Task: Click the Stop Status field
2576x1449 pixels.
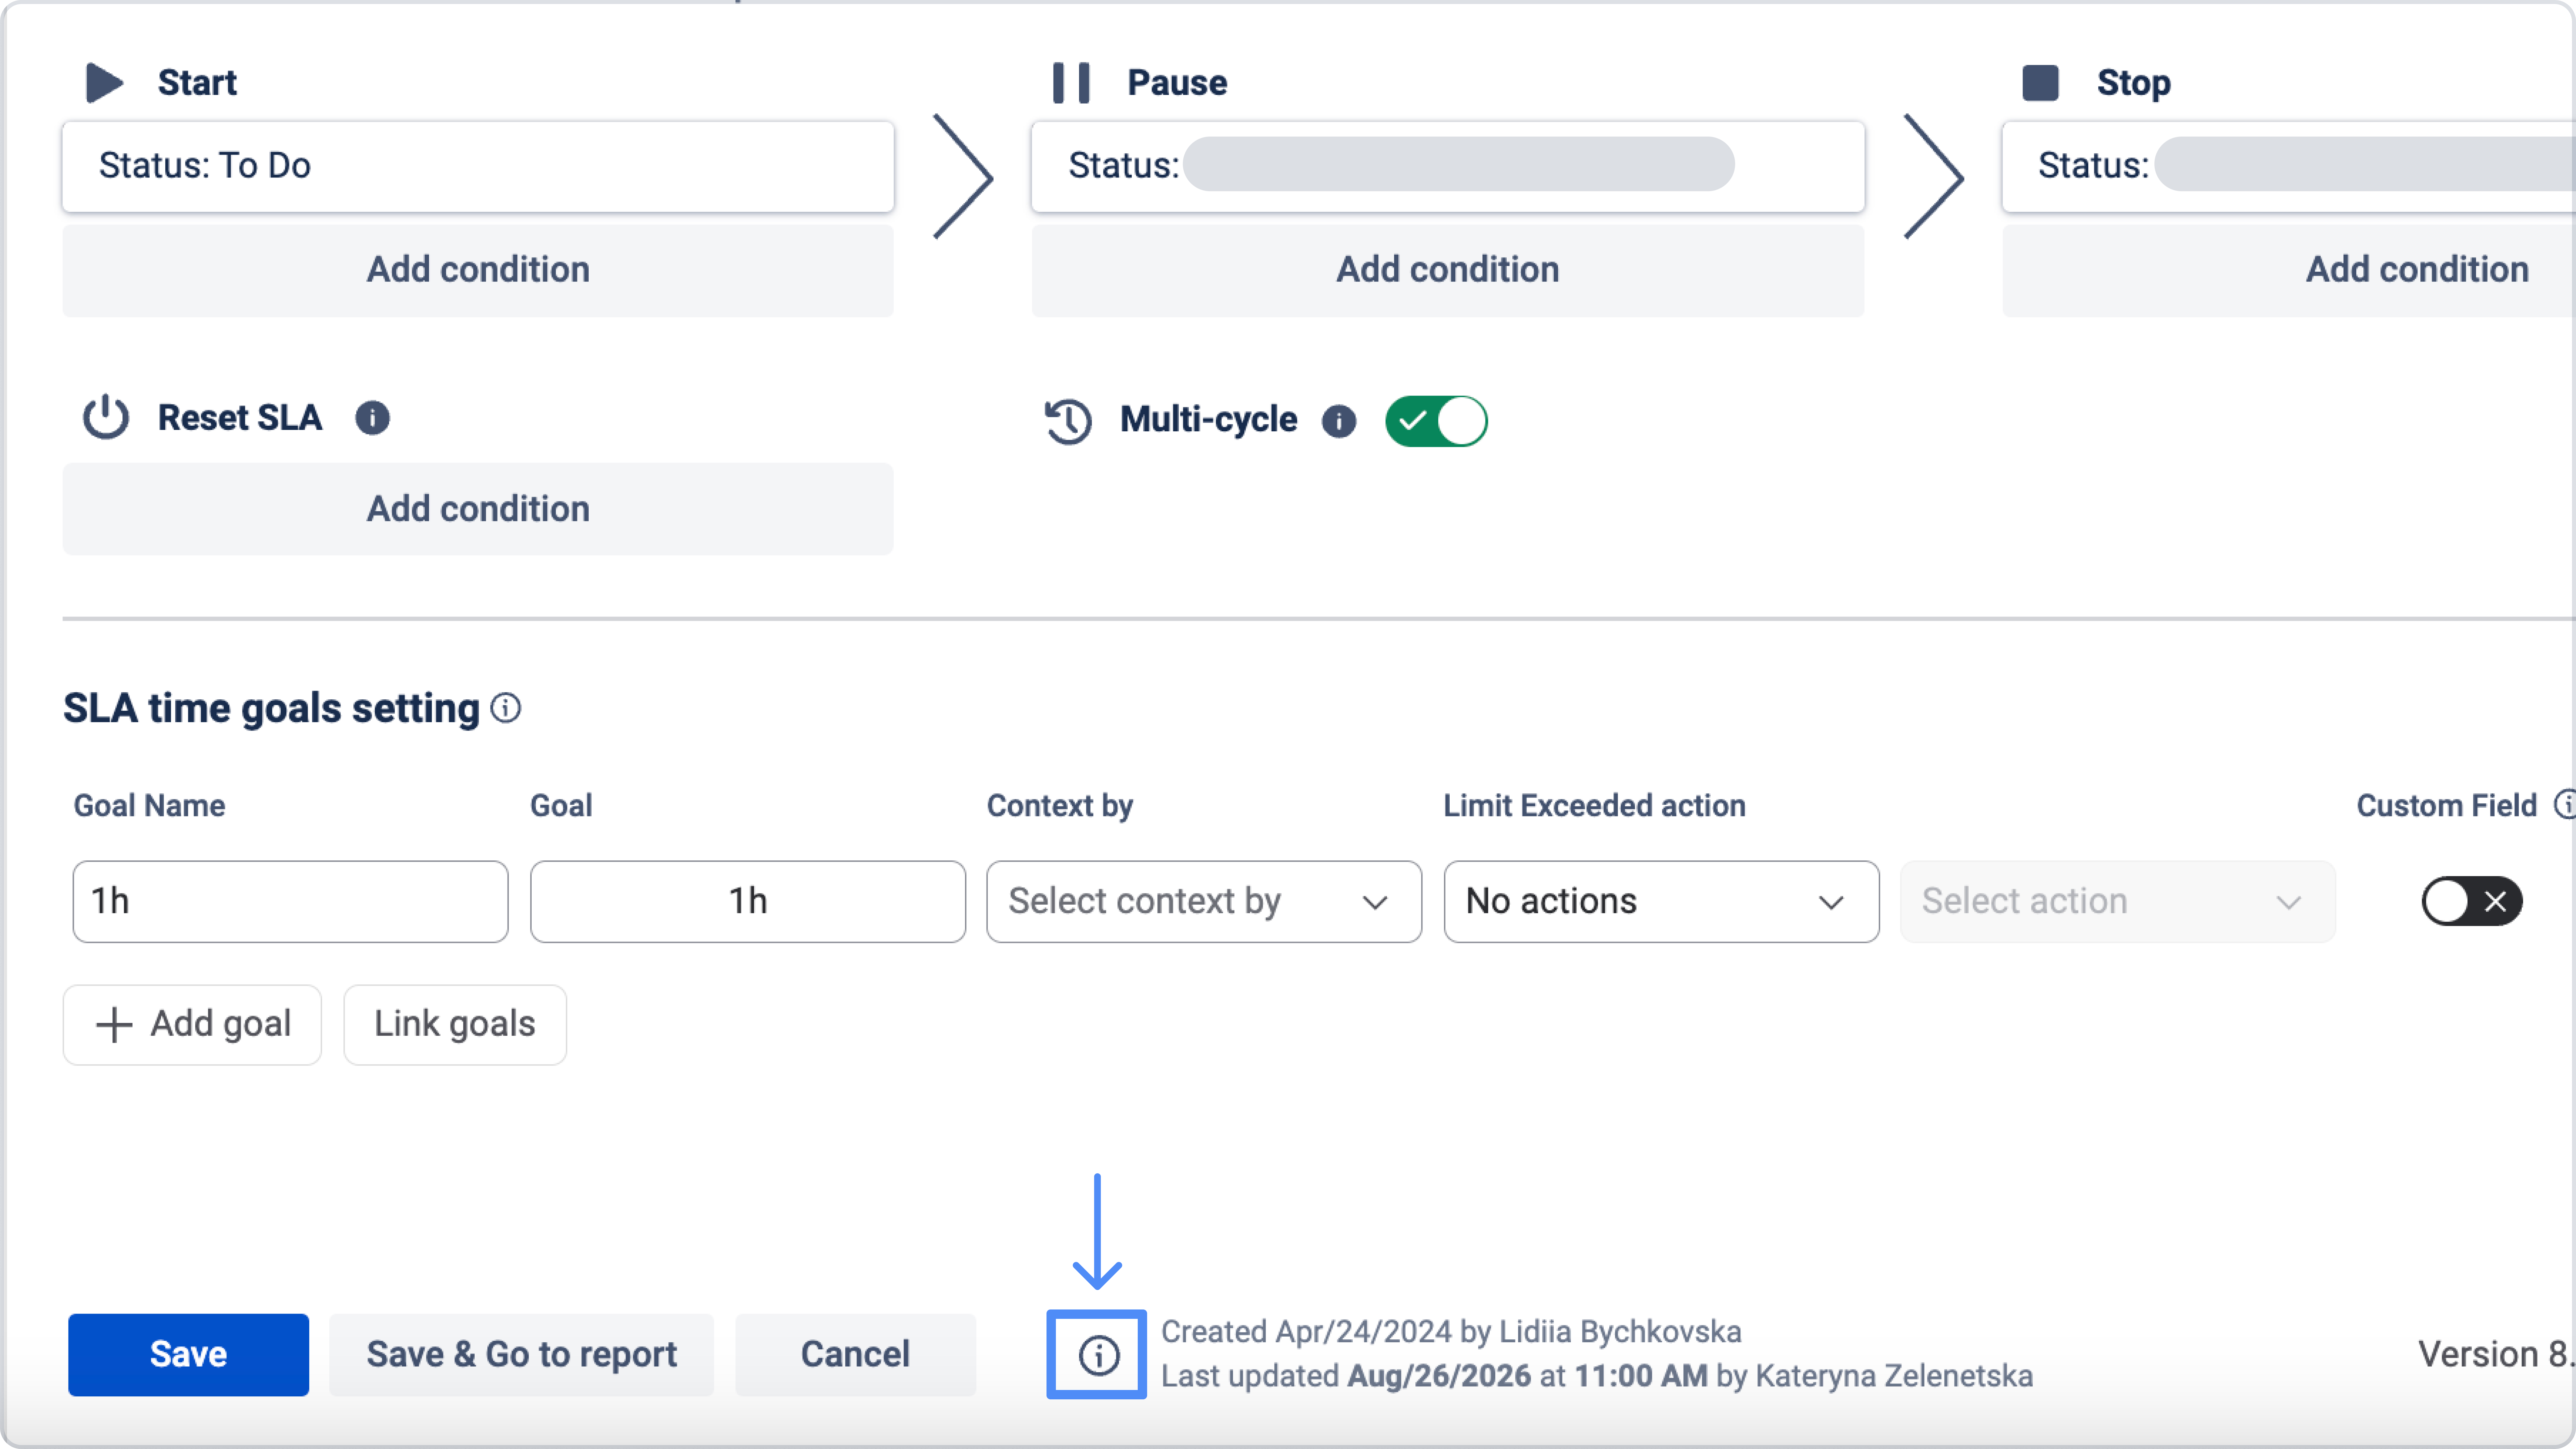Action: click(x=2289, y=167)
